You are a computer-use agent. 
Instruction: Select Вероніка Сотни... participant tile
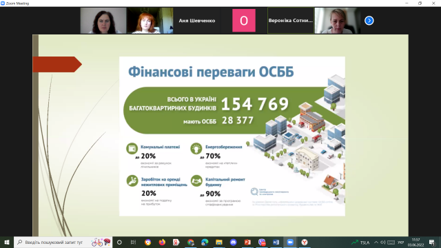(x=291, y=21)
